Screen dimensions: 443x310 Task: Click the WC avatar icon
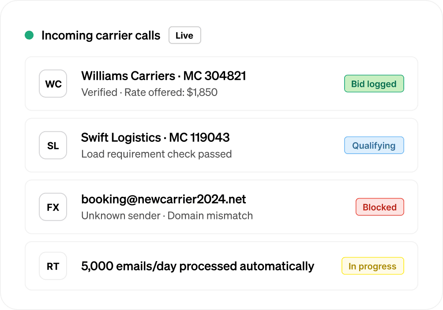[53, 84]
